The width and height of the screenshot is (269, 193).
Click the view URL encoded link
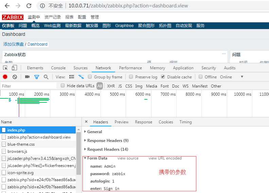(165, 158)
